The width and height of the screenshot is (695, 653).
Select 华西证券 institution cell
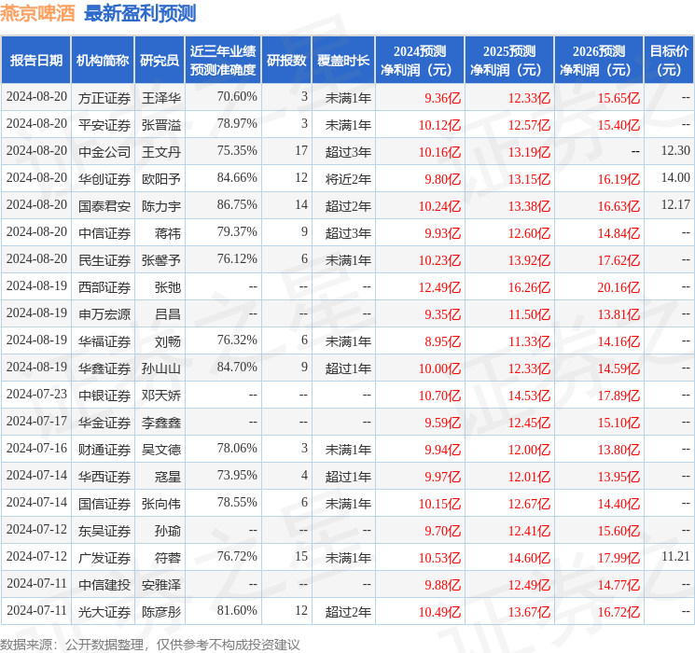(104, 477)
